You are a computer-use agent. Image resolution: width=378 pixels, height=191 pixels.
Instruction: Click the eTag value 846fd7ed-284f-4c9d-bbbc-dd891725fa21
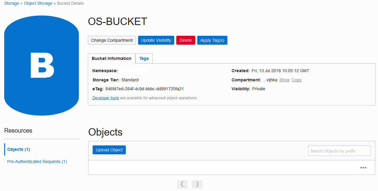tap(144, 89)
